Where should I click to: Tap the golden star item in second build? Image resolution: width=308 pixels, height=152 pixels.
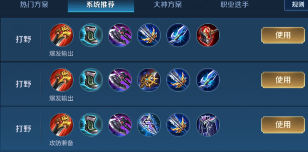(149, 80)
